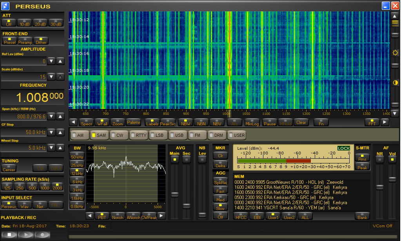Lower the Wheel Step with the down arrow

click(x=51, y=148)
